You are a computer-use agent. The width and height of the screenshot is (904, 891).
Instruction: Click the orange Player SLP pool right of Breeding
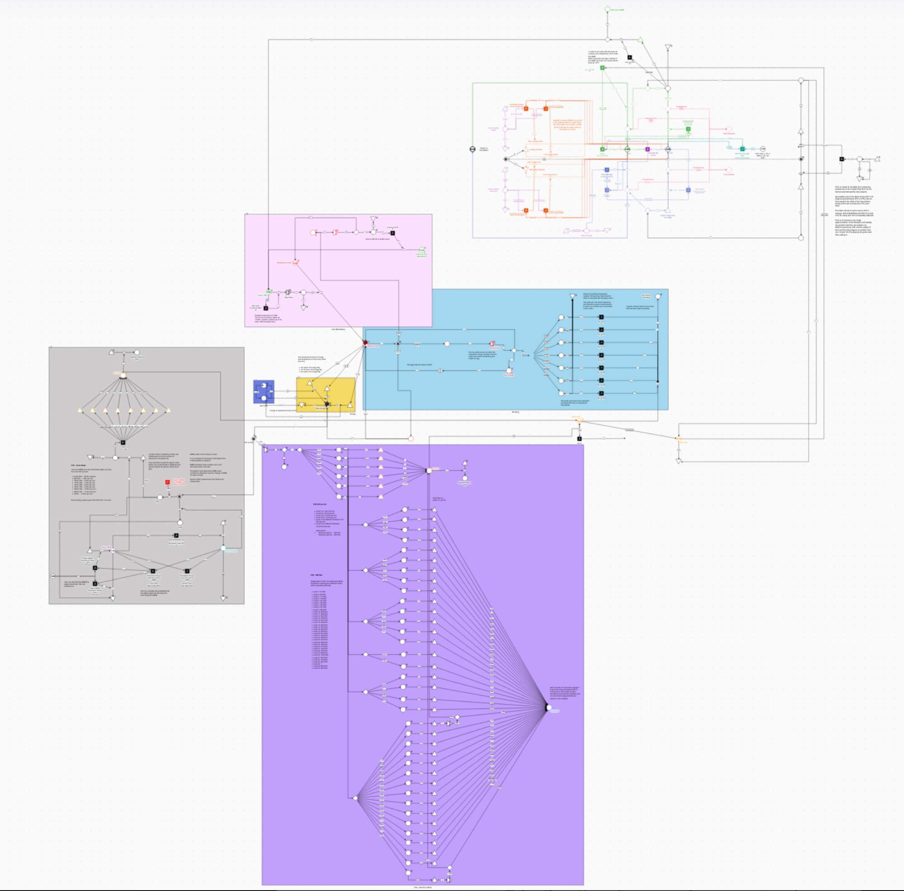point(579,421)
